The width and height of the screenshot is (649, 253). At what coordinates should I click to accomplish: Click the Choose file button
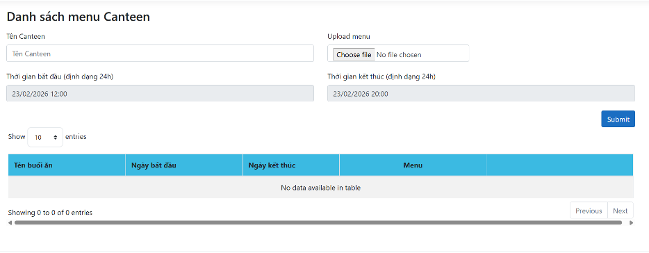tap(354, 55)
